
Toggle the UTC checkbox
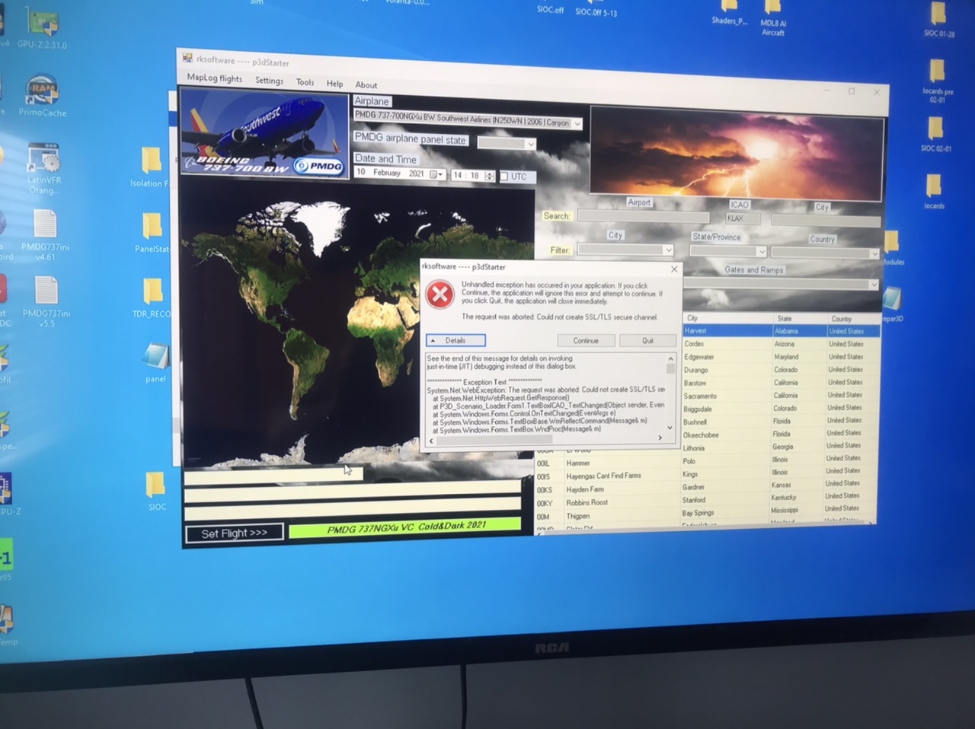(503, 177)
